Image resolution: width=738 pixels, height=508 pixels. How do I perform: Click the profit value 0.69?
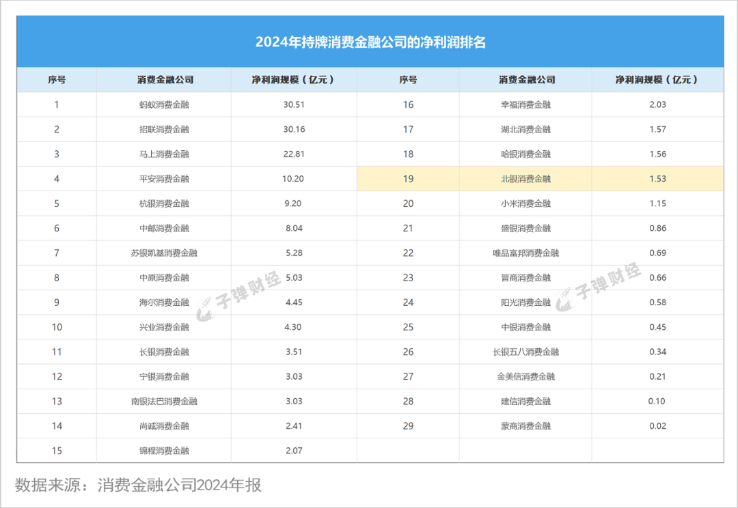(x=657, y=253)
